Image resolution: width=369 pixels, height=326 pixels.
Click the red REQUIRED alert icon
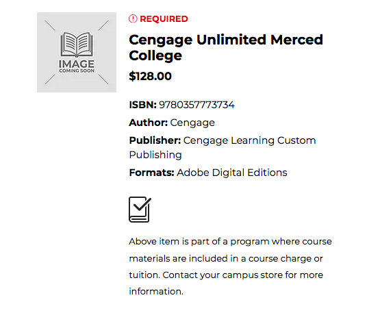coord(133,18)
